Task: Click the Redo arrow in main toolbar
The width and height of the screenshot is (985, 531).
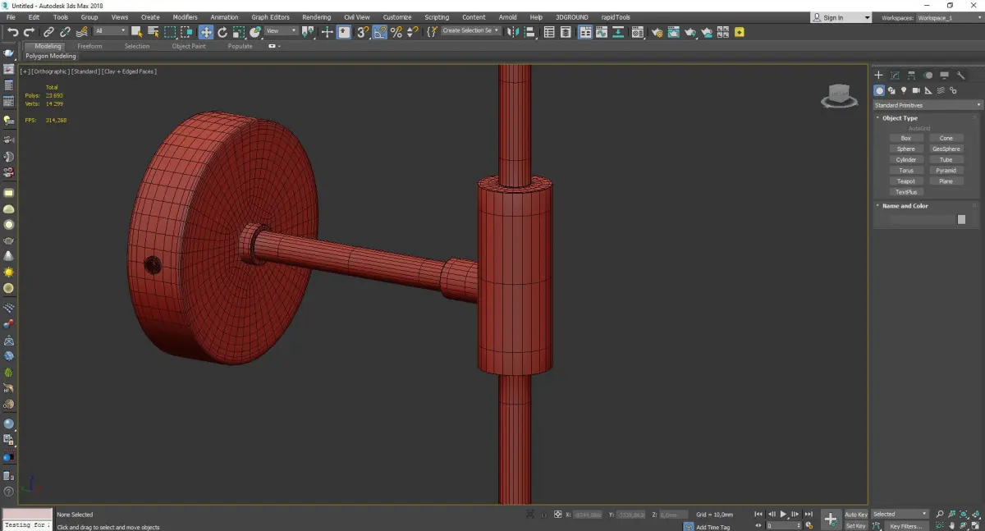Action: 30,32
